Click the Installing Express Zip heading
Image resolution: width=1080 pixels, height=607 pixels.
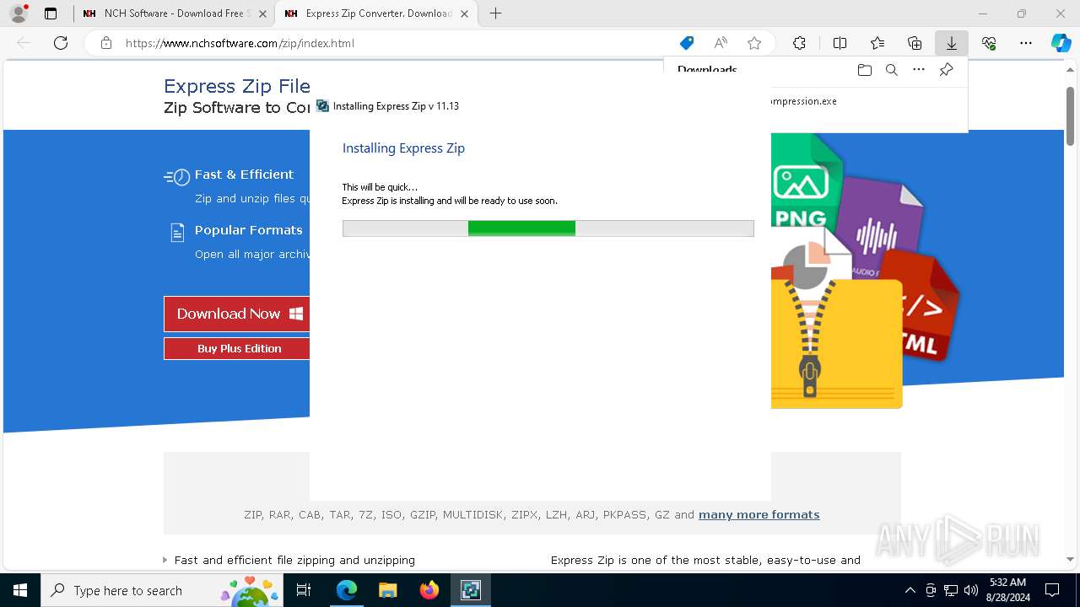403,148
